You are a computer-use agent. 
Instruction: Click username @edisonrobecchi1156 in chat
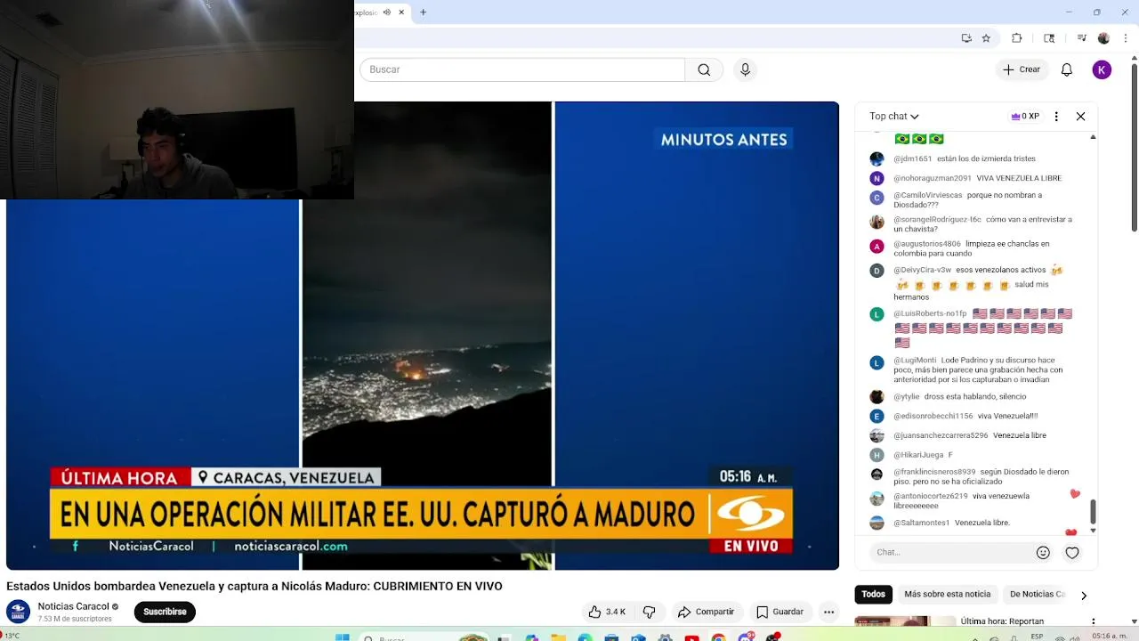pyautogui.click(x=933, y=416)
